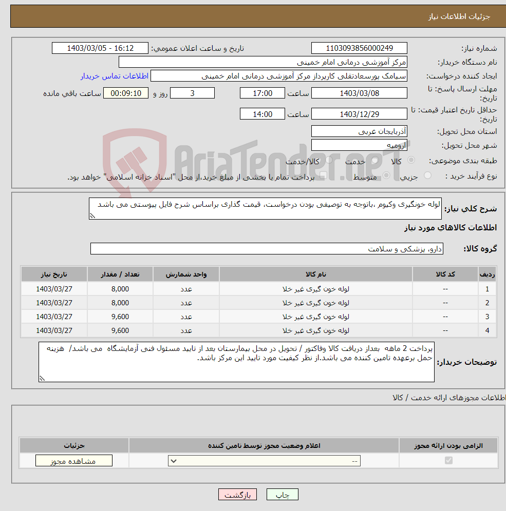Click item name in row 2
This screenshot has height=511, width=506.
point(316,303)
